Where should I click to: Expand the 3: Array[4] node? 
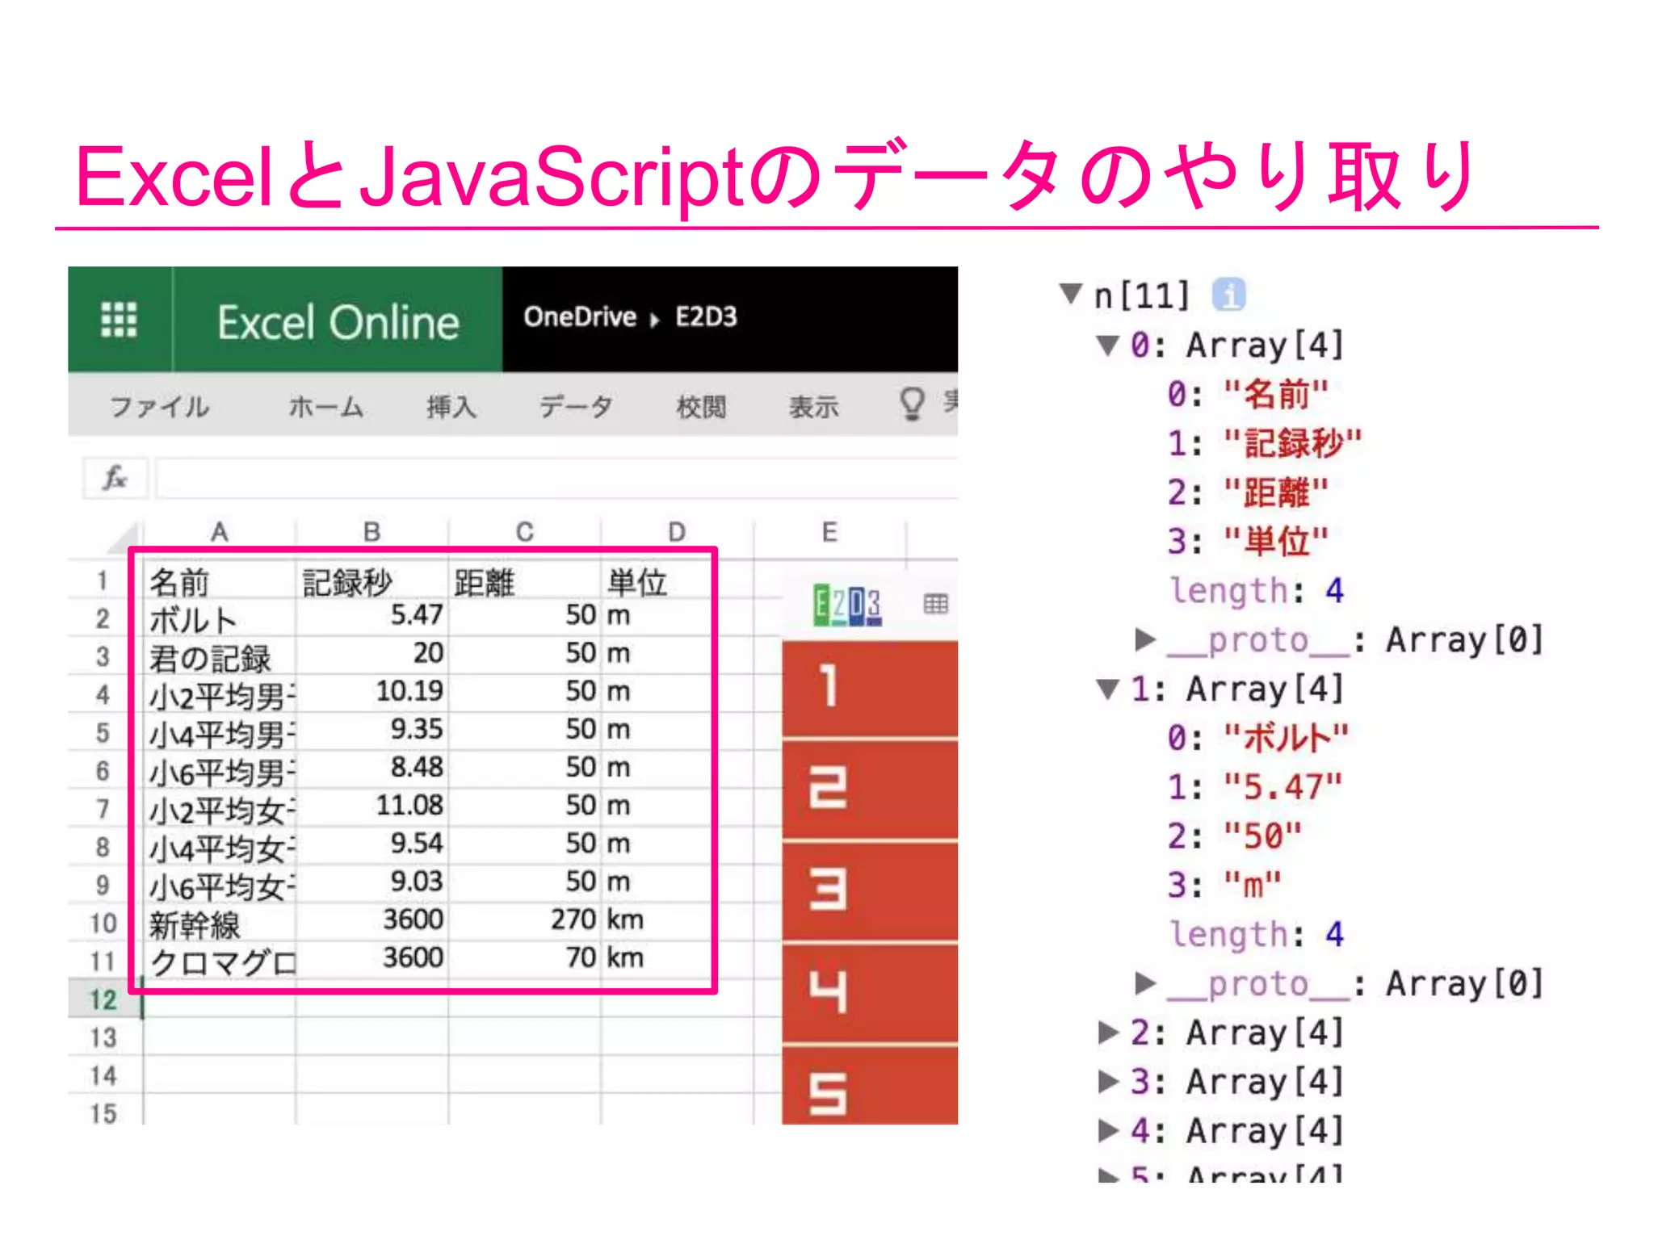tap(1109, 1081)
